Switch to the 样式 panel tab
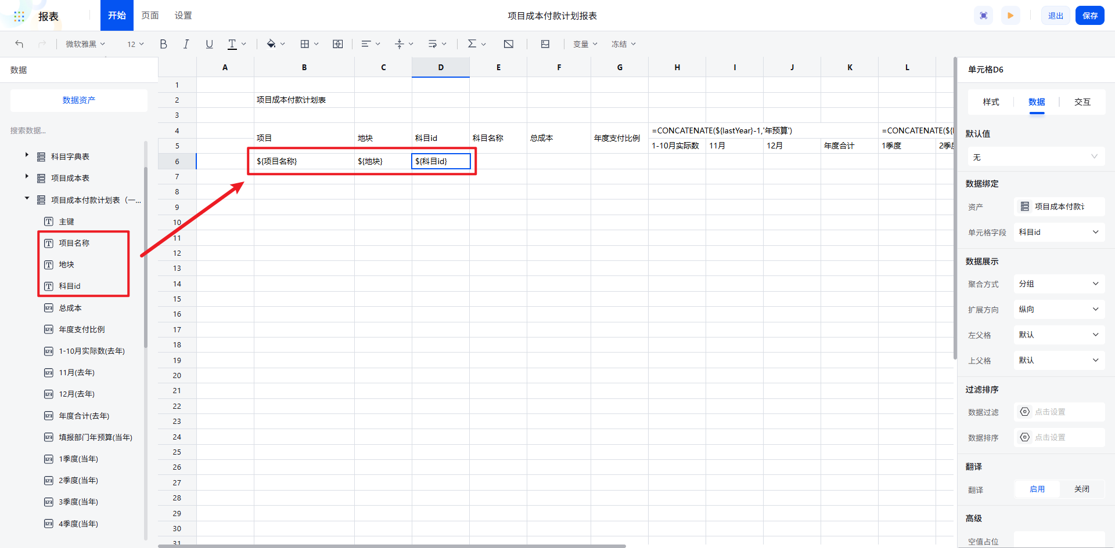This screenshot has height=548, width=1115. pyautogui.click(x=991, y=102)
